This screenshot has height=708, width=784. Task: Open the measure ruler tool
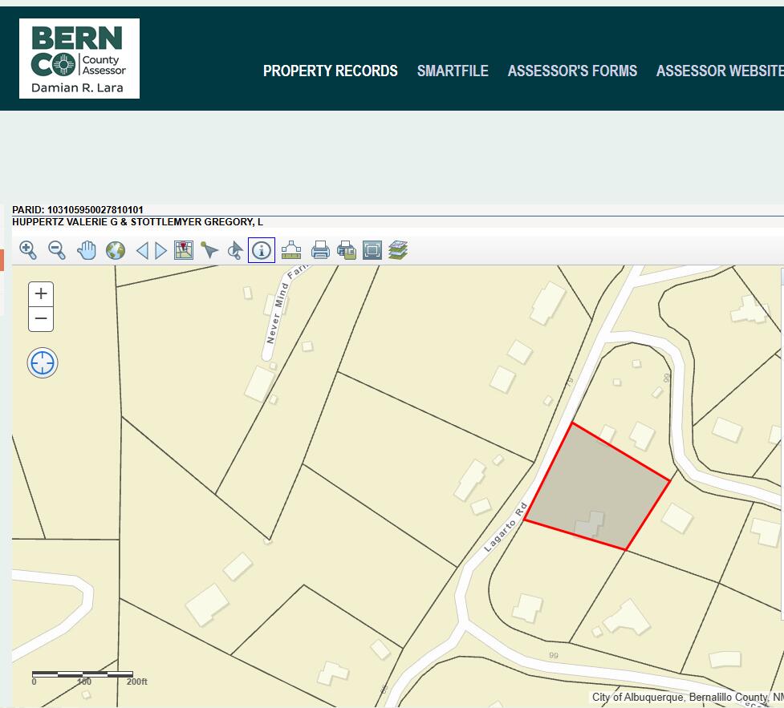coord(290,250)
